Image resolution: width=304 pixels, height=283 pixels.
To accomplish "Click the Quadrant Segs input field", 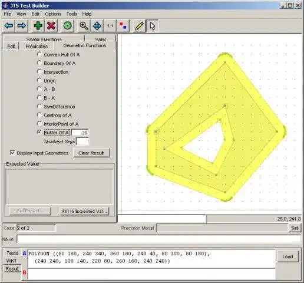I will tap(82, 141).
